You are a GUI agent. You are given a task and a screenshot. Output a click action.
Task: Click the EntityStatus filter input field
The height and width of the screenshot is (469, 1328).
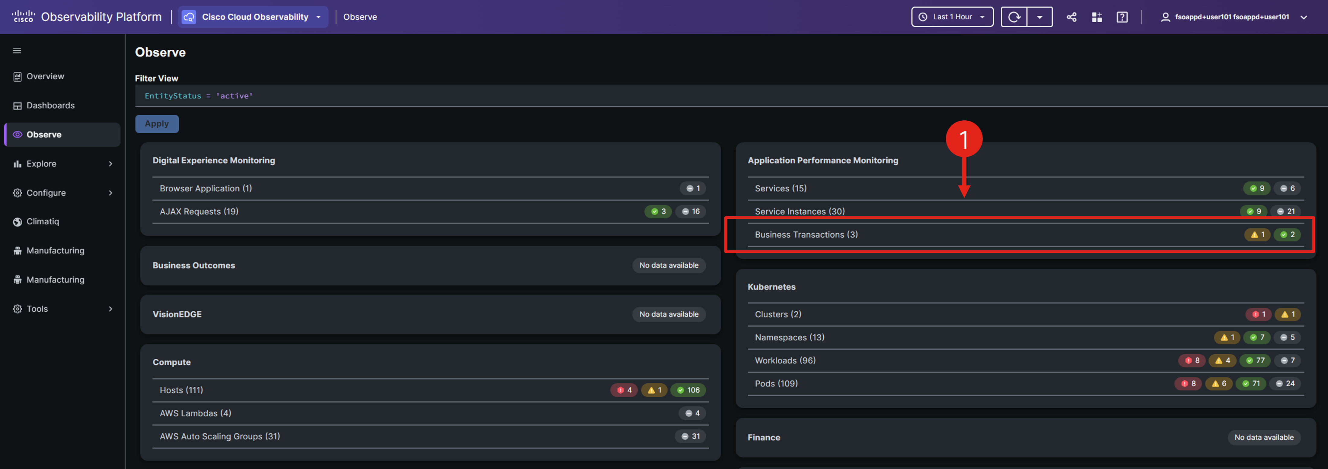(619, 96)
